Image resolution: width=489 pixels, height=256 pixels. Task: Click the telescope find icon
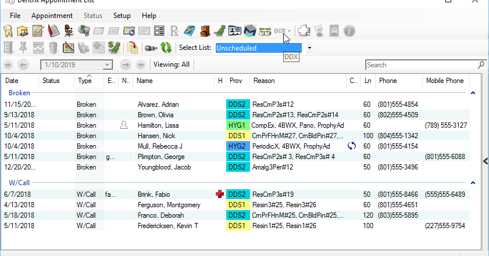coord(151,48)
